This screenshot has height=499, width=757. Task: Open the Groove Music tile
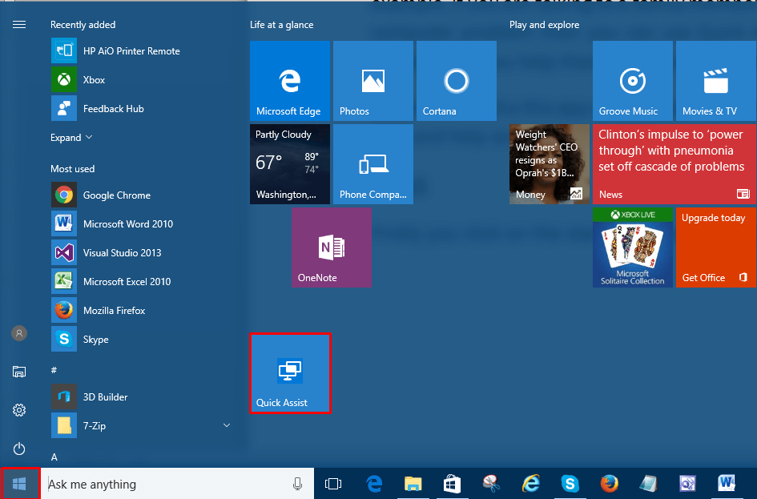632,81
